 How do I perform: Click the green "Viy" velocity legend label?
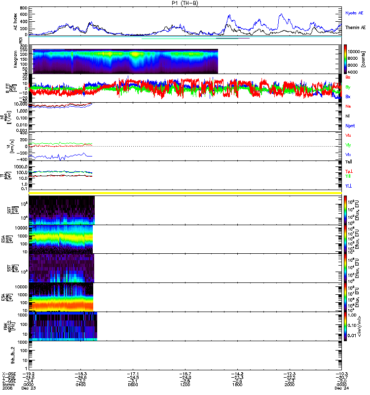pos(348,145)
